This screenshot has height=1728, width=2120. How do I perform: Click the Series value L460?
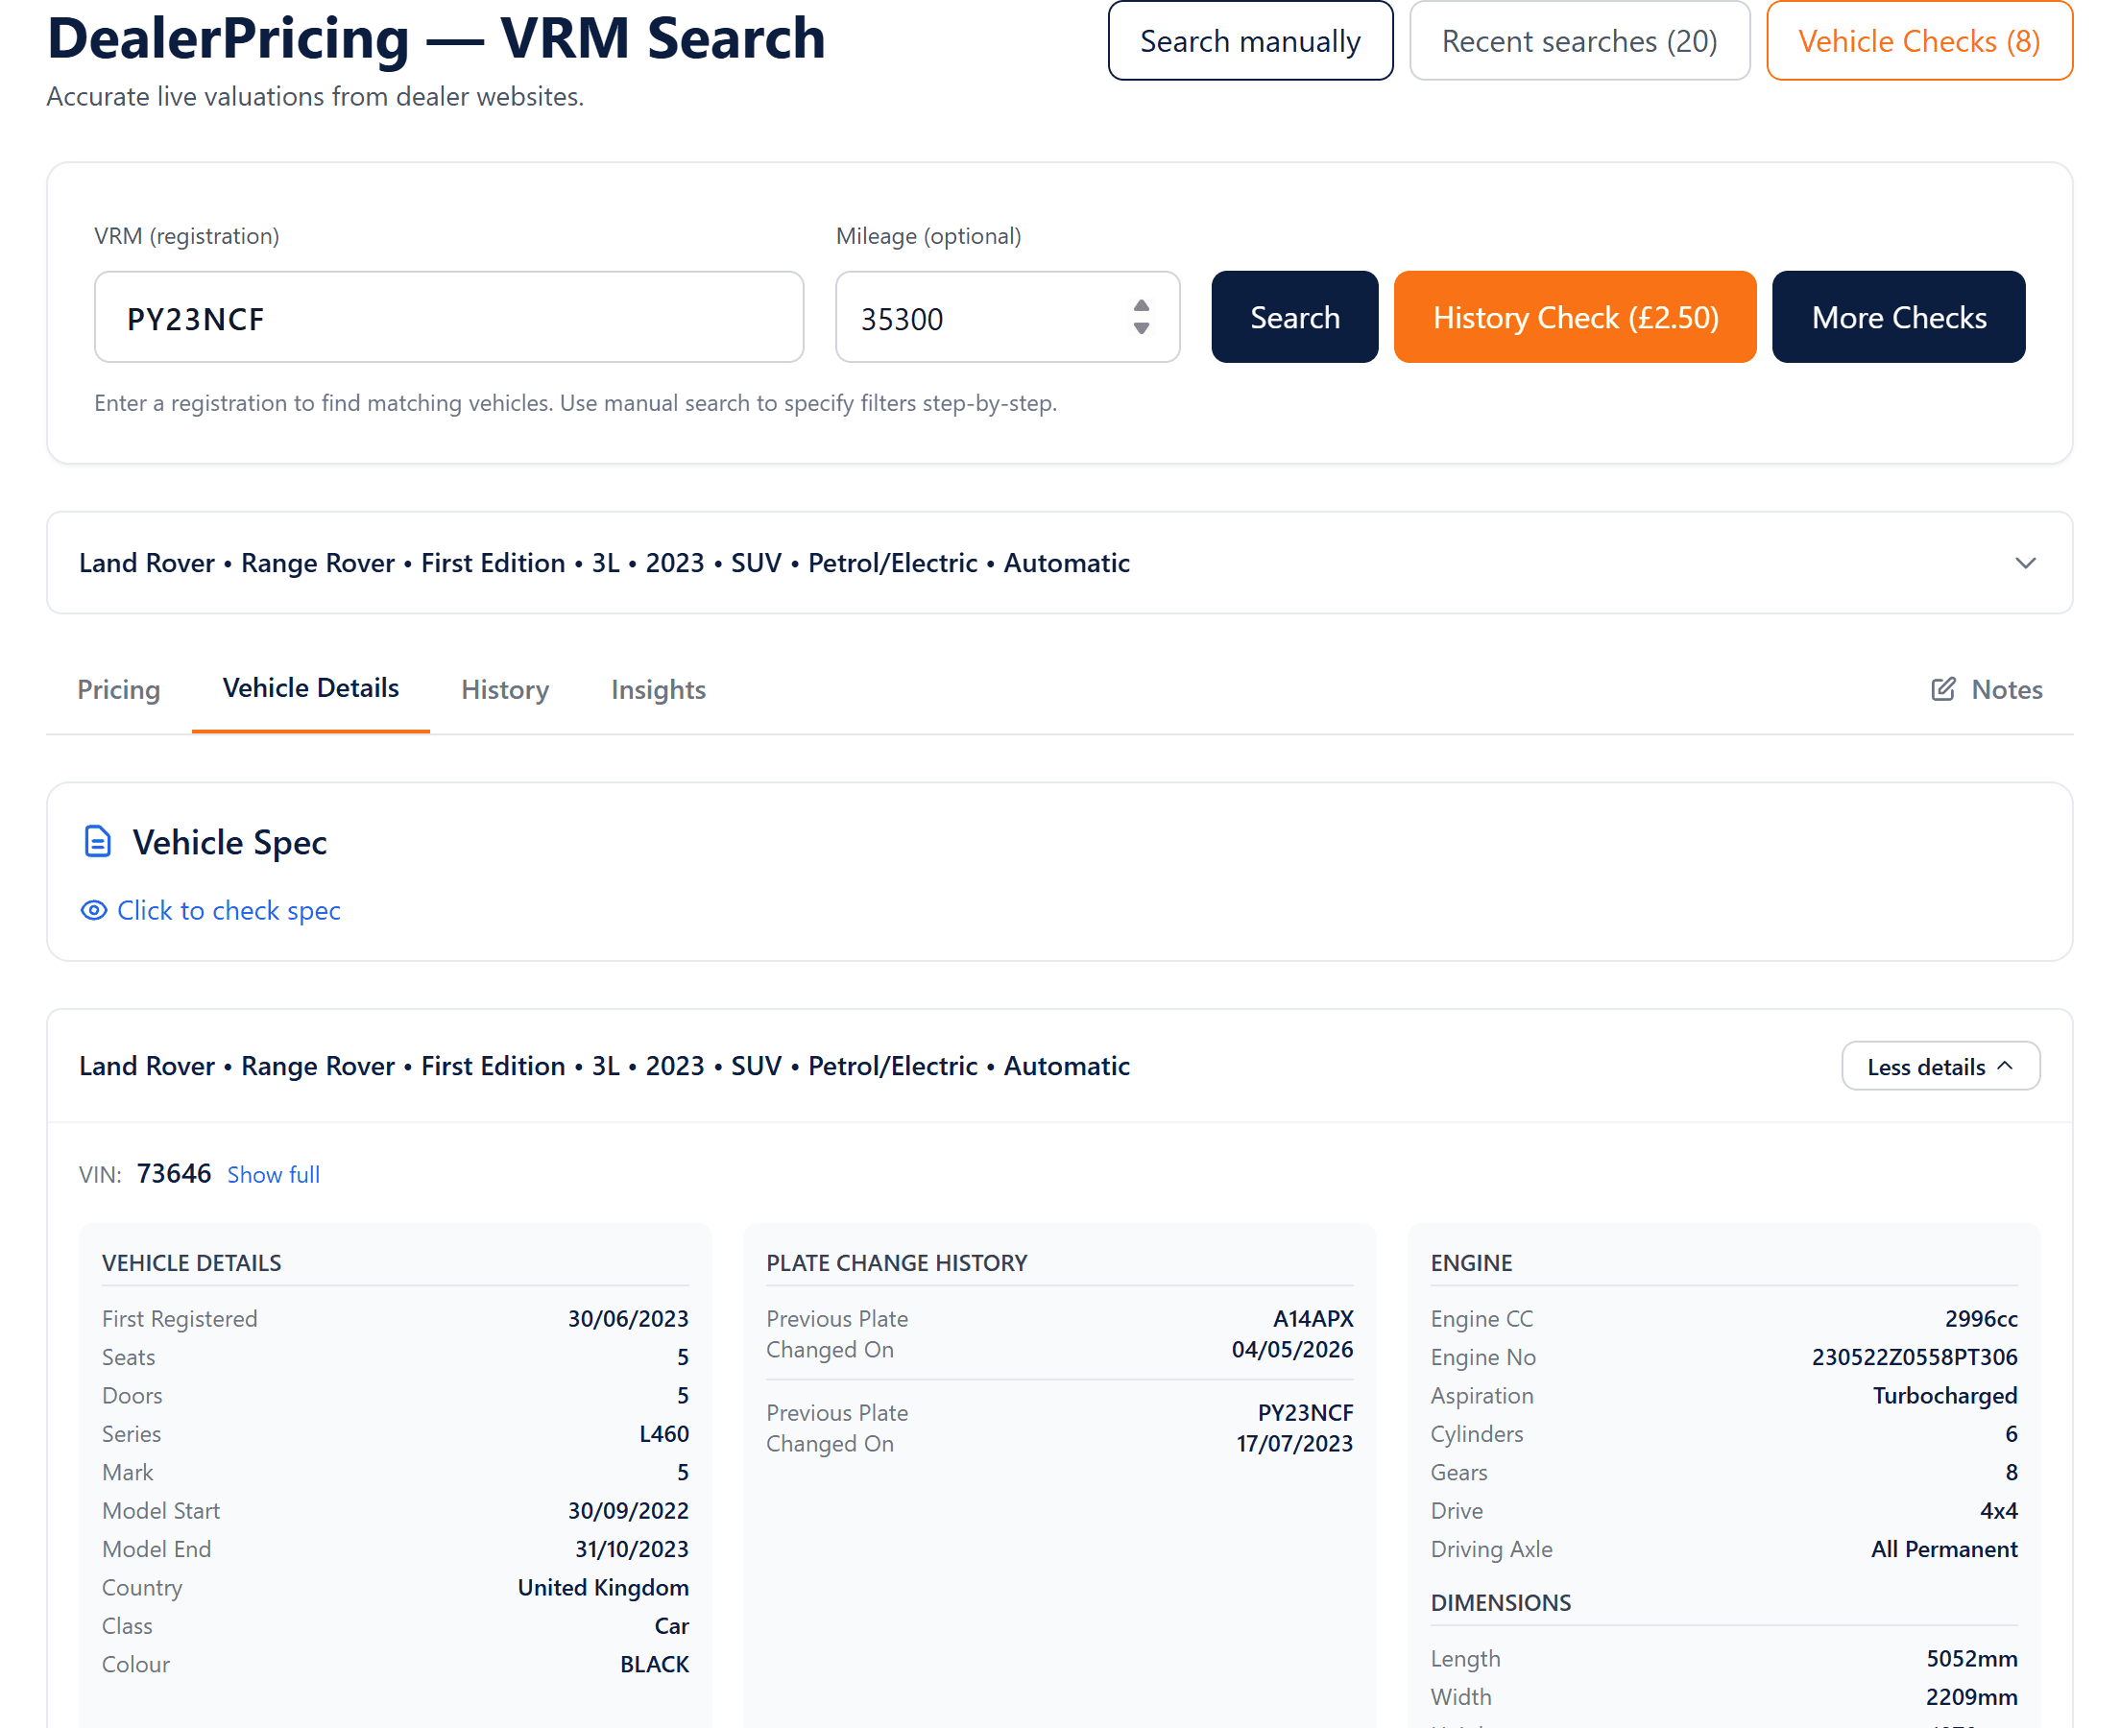[663, 1434]
